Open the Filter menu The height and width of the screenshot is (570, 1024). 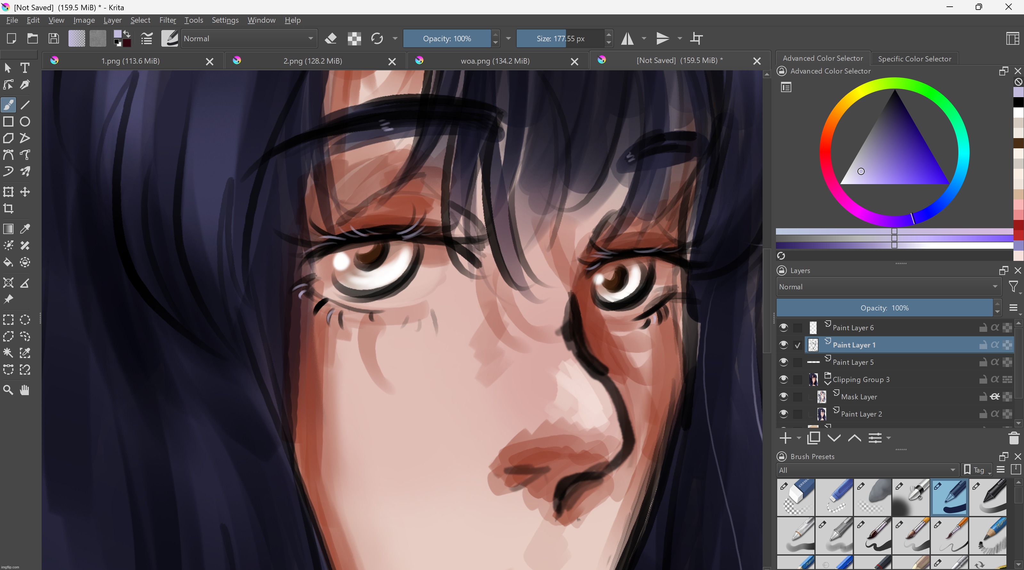(167, 20)
